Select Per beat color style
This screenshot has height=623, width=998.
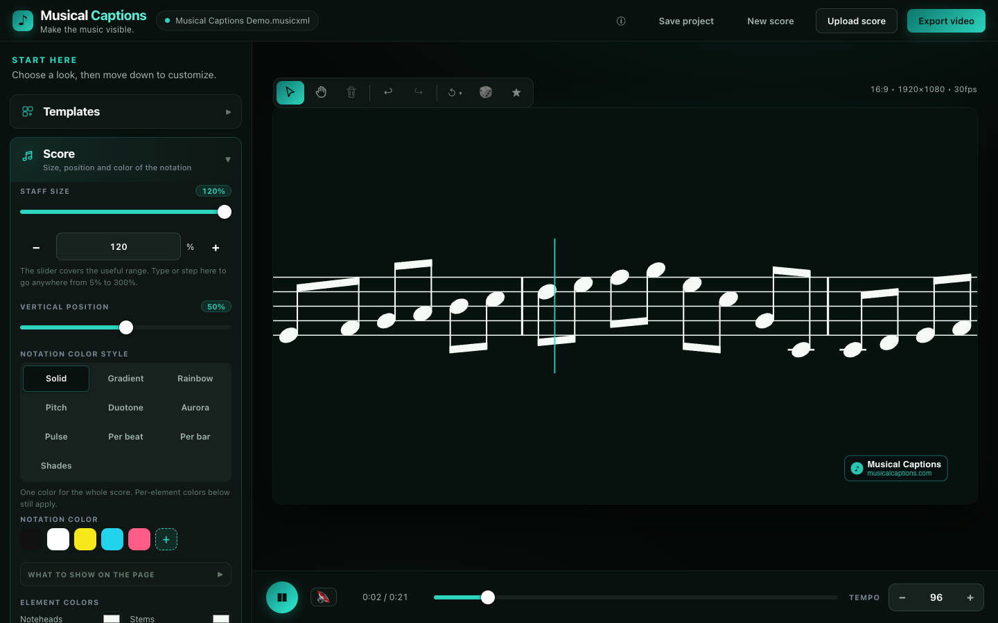coord(125,437)
